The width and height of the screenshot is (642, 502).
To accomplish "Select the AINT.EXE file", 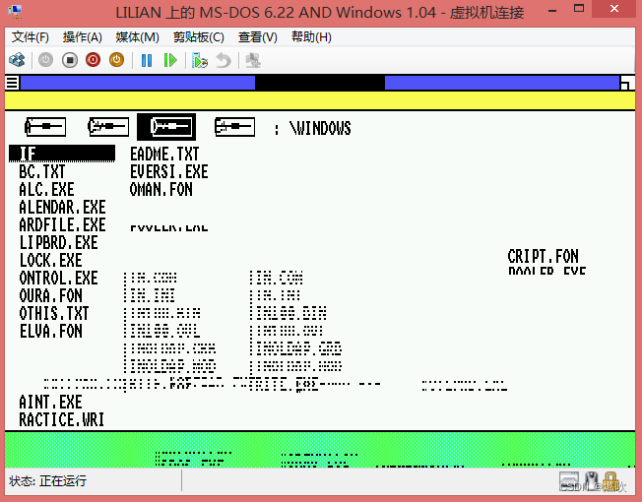I will pyautogui.click(x=51, y=402).
